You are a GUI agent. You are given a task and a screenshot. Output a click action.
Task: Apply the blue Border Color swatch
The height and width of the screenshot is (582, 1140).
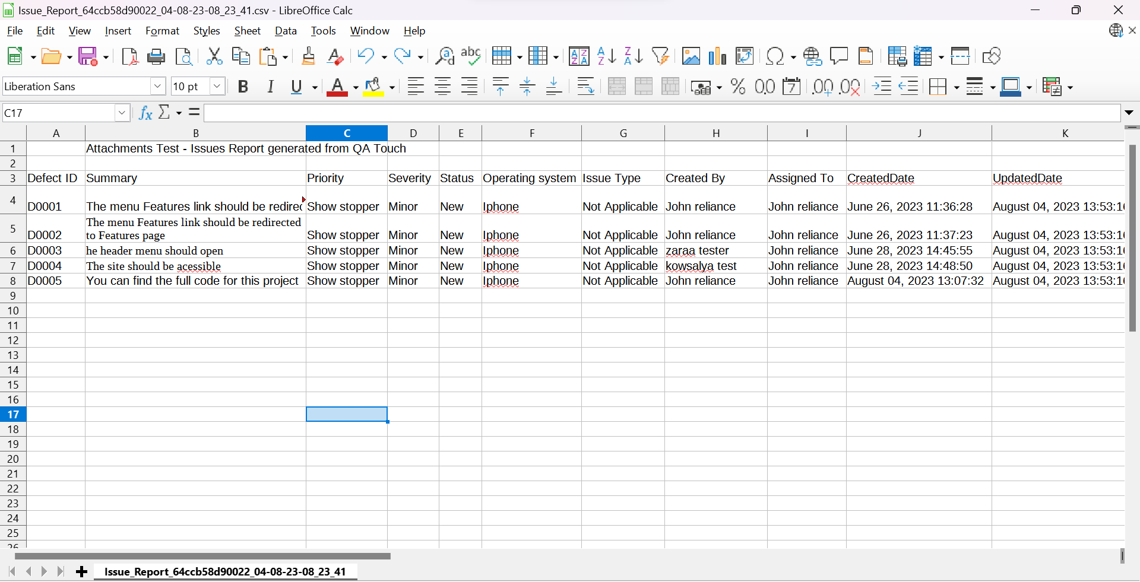pyautogui.click(x=1011, y=87)
